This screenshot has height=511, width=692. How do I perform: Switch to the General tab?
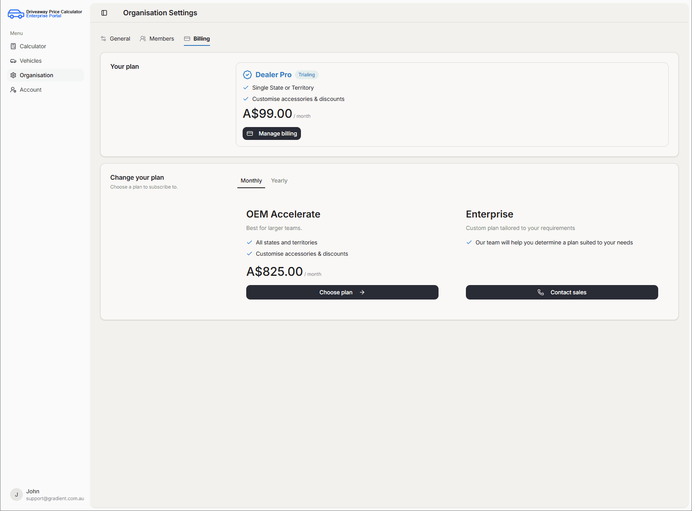[115, 39]
